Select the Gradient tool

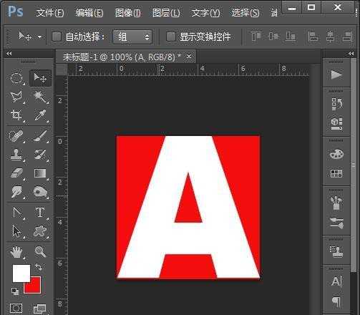coord(40,173)
